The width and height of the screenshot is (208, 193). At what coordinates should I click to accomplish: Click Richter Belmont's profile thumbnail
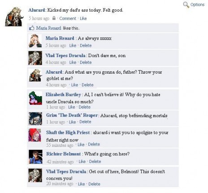35,157
